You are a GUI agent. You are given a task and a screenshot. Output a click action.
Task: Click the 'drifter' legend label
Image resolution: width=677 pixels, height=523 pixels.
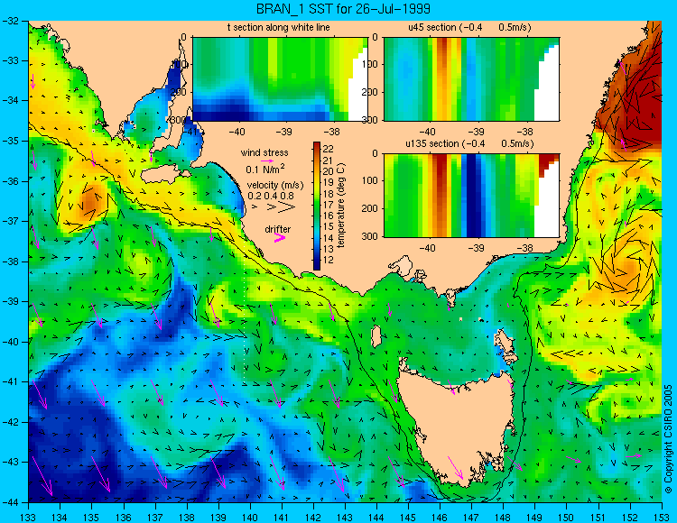point(278,229)
